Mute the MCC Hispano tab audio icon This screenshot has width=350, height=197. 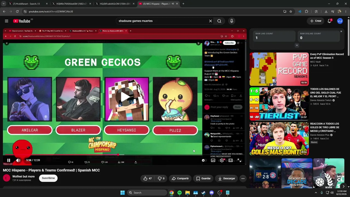[173, 4]
